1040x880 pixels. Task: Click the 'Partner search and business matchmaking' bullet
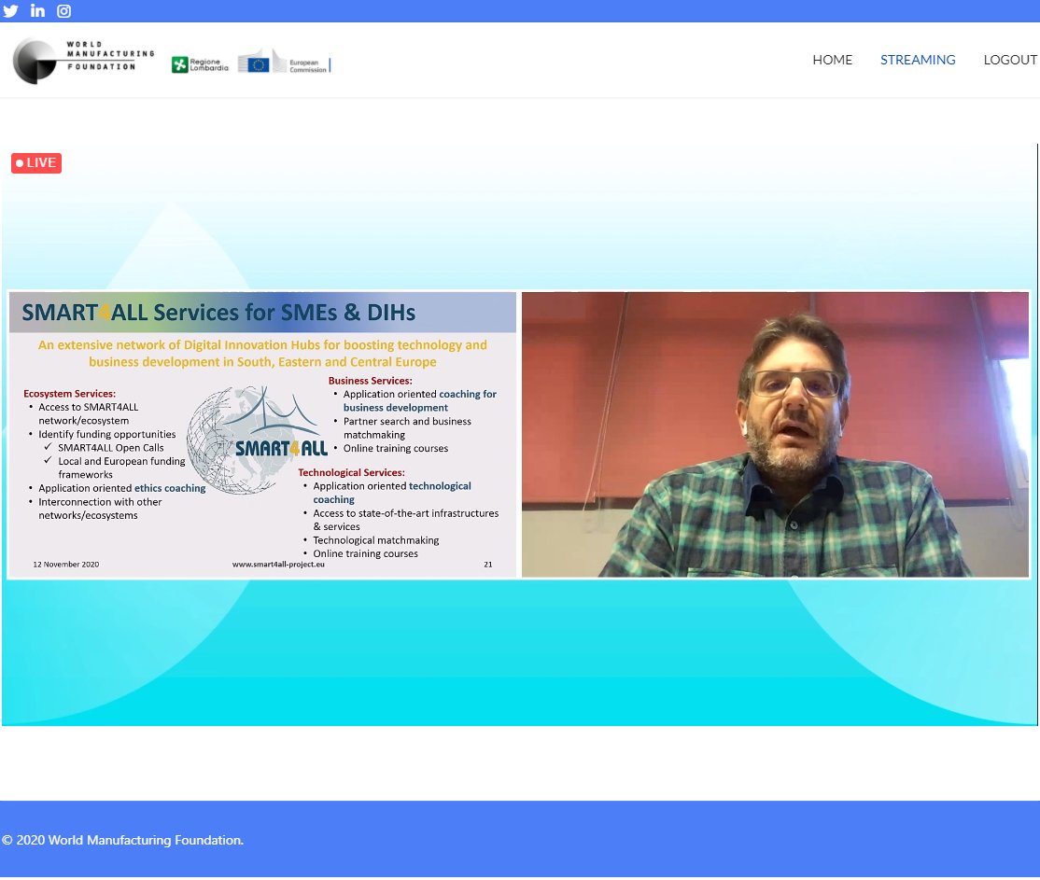coord(407,427)
